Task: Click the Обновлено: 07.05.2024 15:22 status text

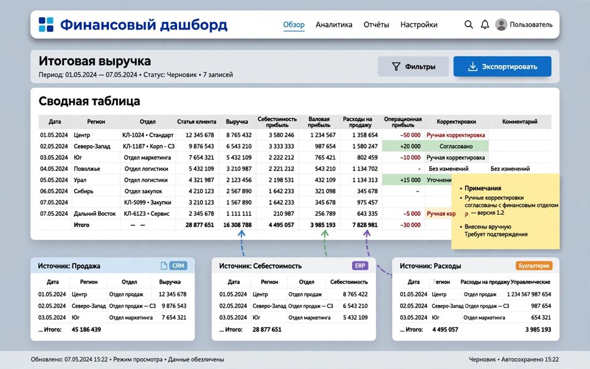Action: click(69, 360)
